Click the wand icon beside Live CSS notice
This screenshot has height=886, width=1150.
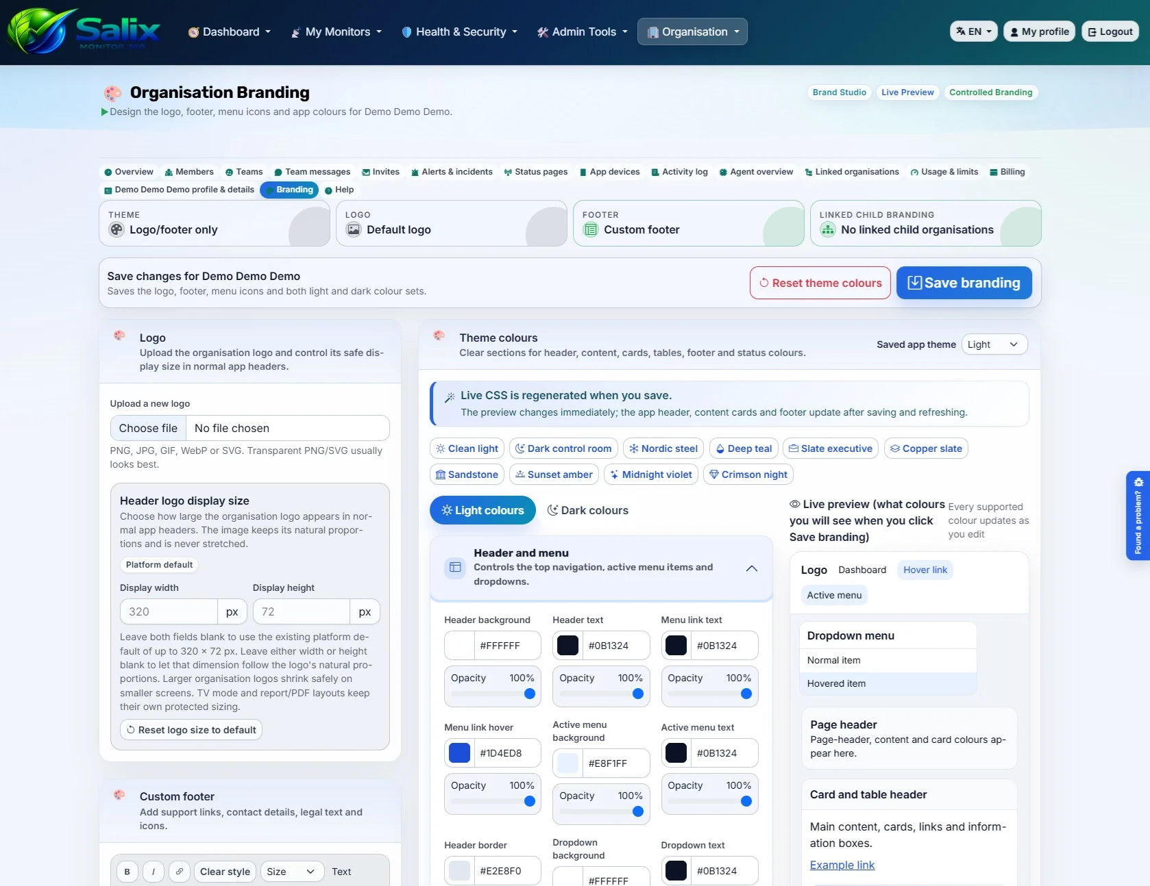point(450,397)
